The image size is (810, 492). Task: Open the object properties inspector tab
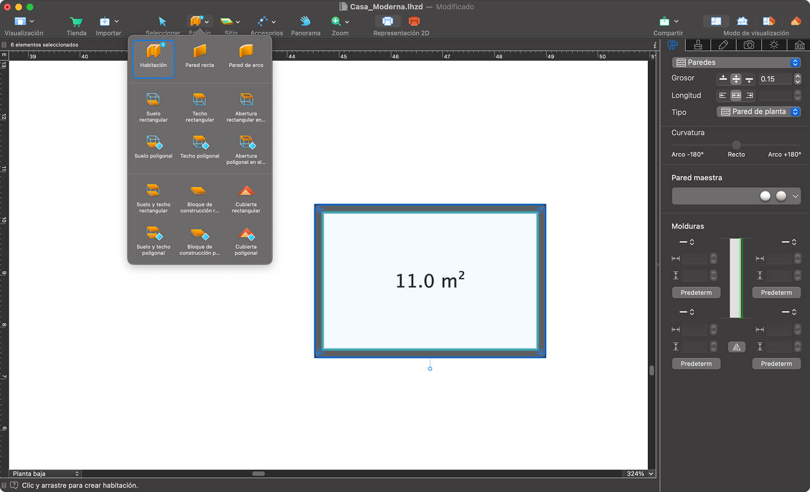pyautogui.click(x=673, y=45)
